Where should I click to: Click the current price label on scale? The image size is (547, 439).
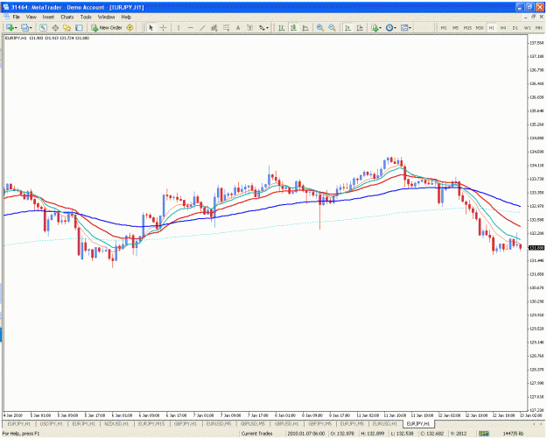coord(536,248)
